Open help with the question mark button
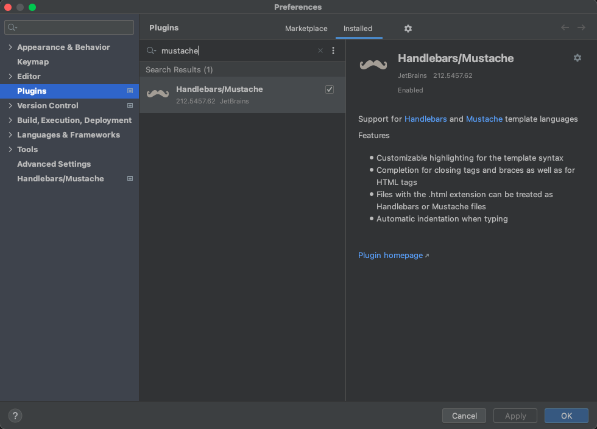The image size is (597, 429). (x=15, y=416)
